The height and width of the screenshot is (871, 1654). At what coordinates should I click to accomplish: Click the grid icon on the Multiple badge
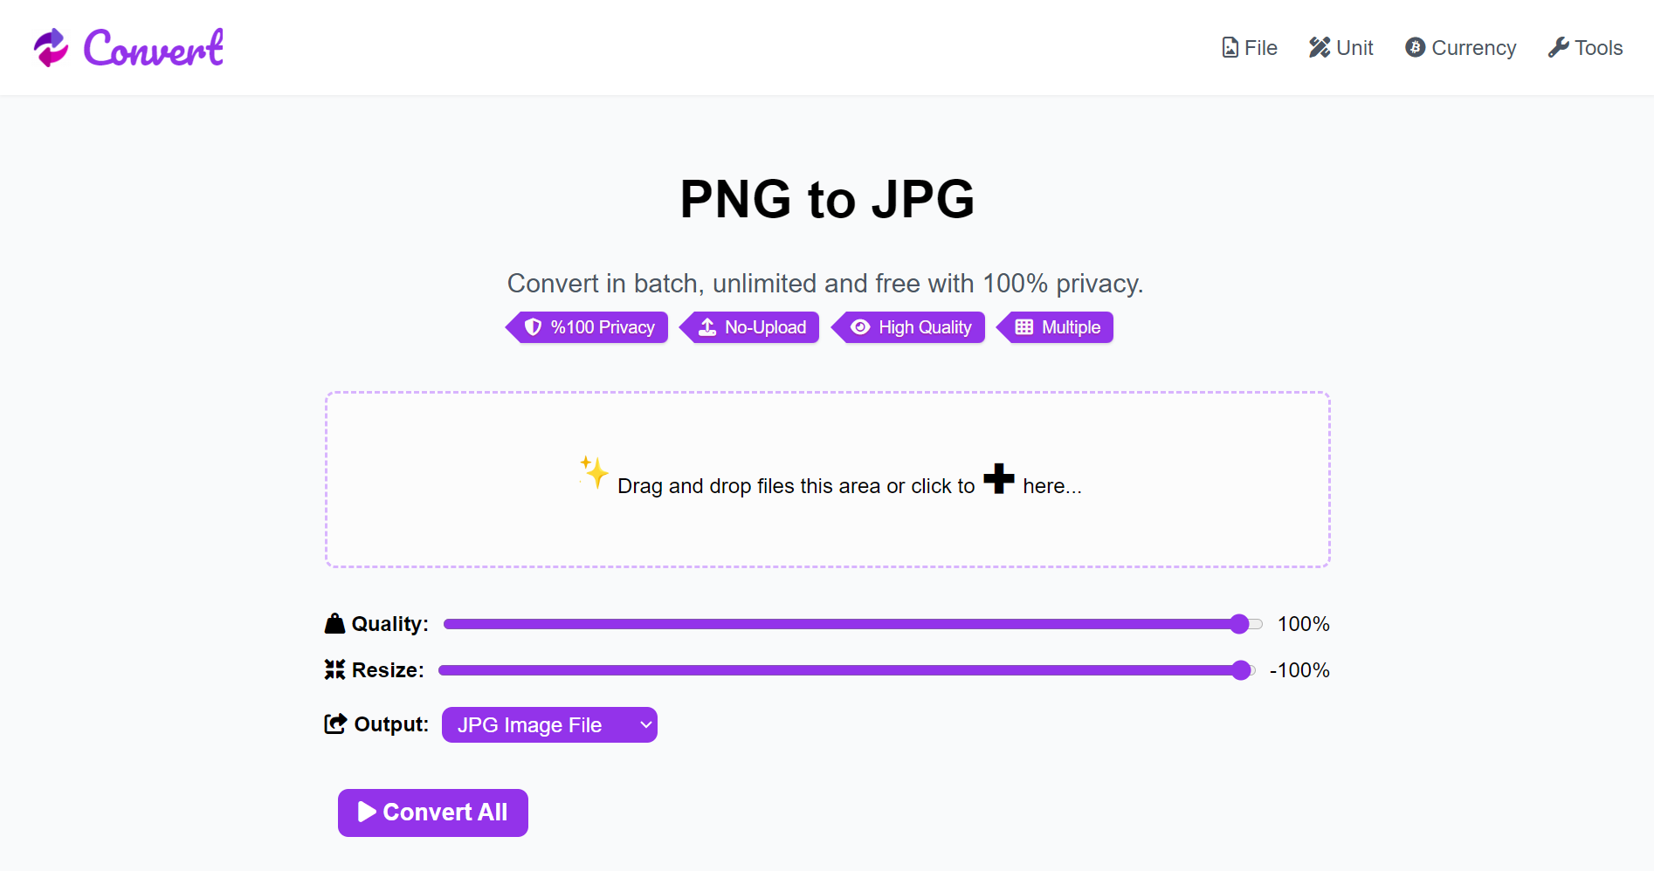click(1024, 327)
